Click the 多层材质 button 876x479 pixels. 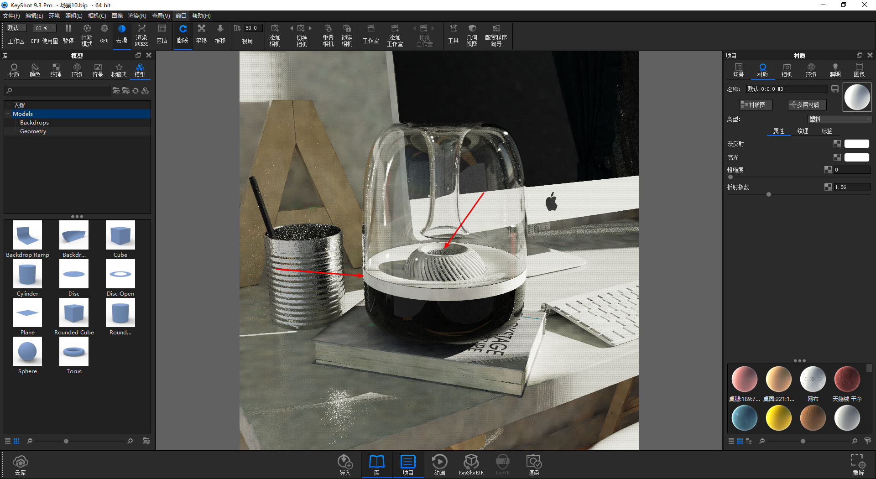[x=807, y=105]
